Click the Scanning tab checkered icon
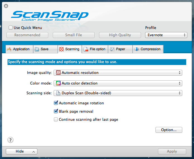The width and height of the screenshot is (194, 159). click(x=61, y=49)
